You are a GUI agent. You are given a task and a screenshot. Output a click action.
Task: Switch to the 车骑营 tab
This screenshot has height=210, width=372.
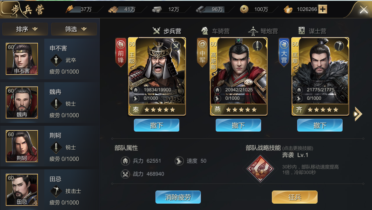pyautogui.click(x=215, y=31)
